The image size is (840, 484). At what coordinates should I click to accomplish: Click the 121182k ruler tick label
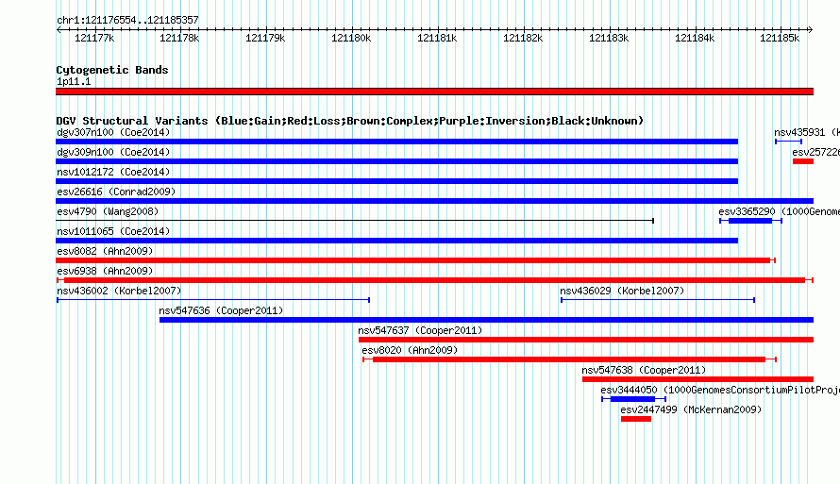[x=523, y=38]
